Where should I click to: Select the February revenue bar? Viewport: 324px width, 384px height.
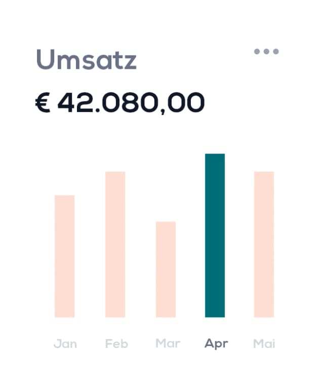pyautogui.click(x=115, y=244)
